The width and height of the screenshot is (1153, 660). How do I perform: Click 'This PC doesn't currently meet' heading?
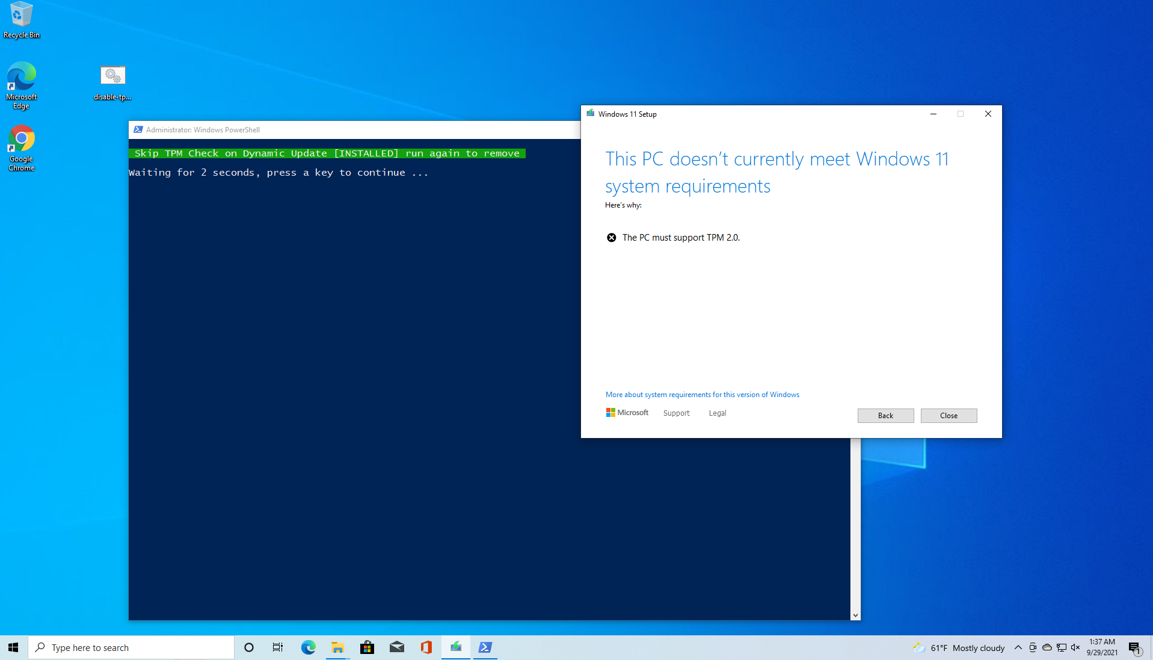tap(777, 173)
